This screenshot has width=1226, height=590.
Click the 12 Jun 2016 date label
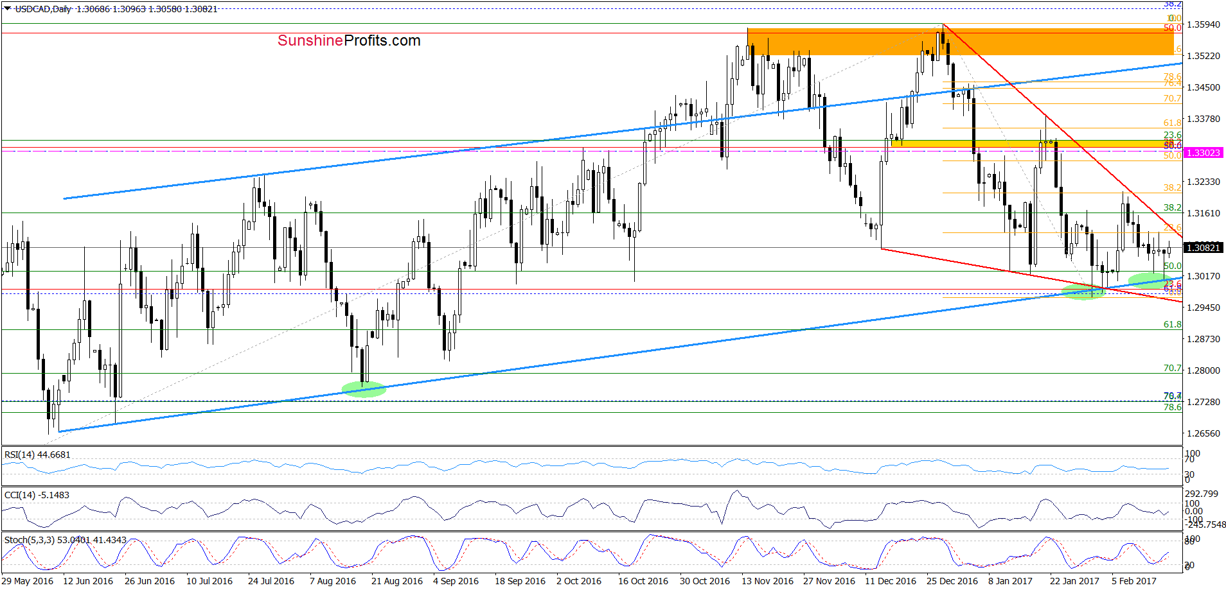(x=88, y=581)
